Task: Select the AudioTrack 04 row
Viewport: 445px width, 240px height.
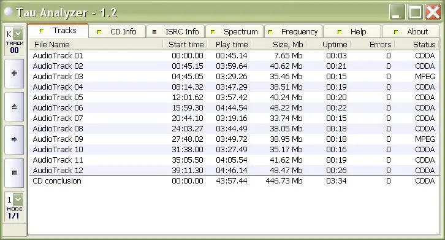Action: (x=234, y=87)
